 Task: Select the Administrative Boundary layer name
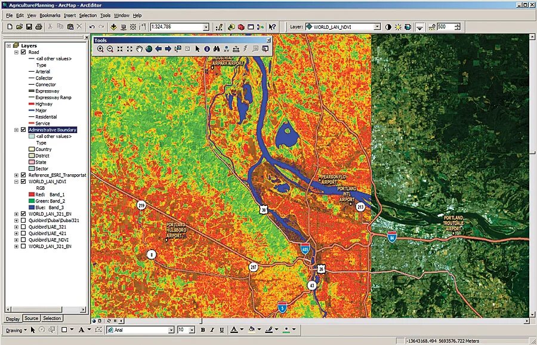coord(53,130)
